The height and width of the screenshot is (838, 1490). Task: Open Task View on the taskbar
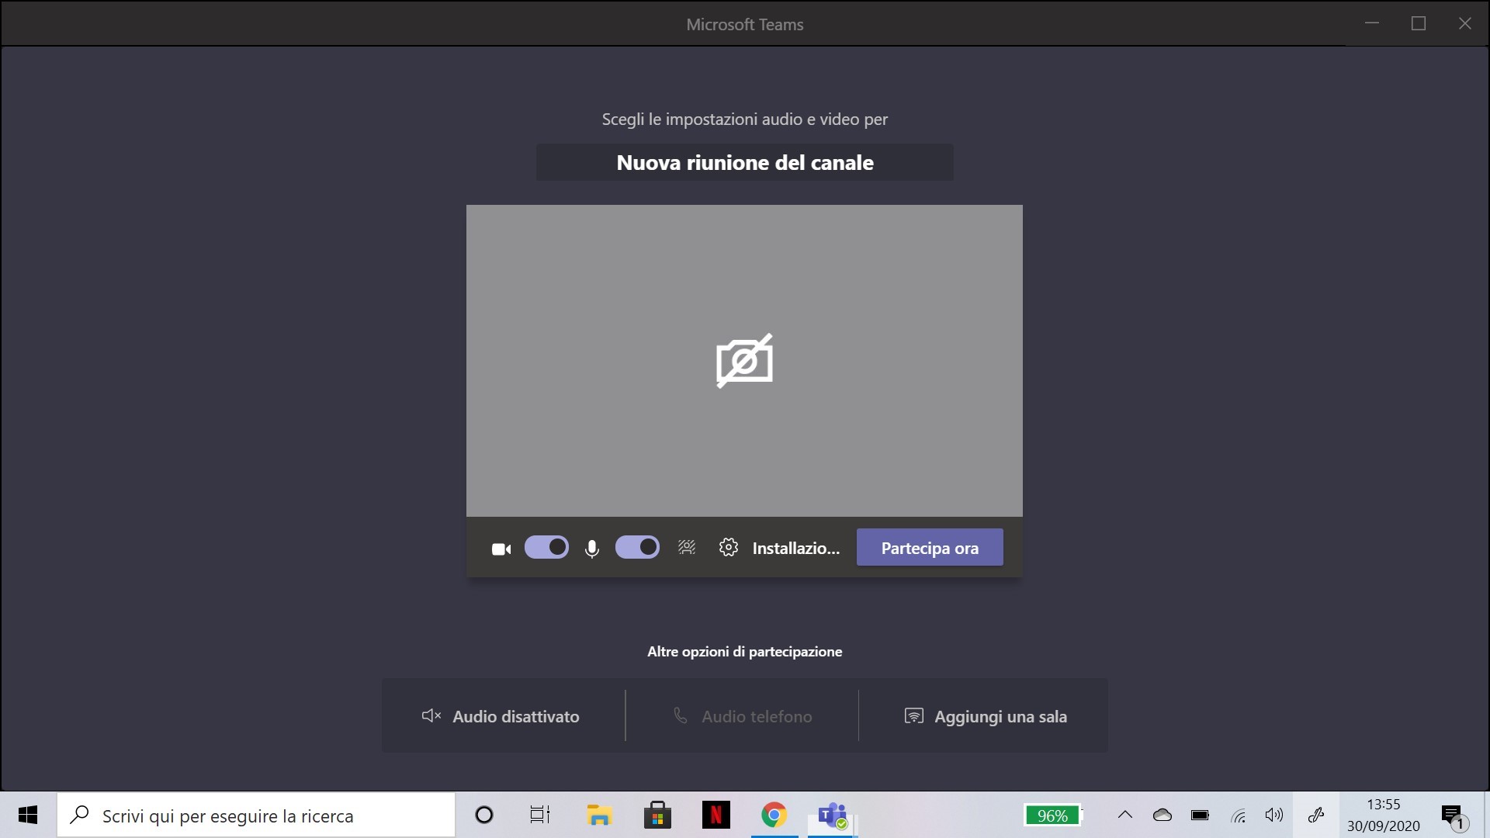[540, 815]
